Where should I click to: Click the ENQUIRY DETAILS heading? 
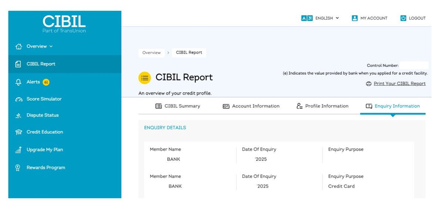[x=165, y=128]
